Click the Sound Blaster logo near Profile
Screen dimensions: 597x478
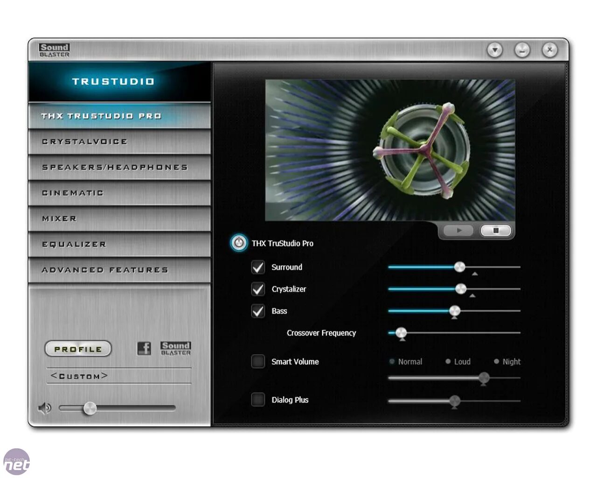[176, 348]
